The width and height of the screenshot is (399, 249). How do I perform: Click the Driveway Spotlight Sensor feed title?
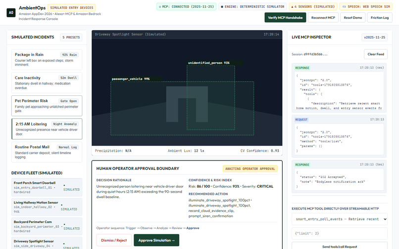coord(130,34)
